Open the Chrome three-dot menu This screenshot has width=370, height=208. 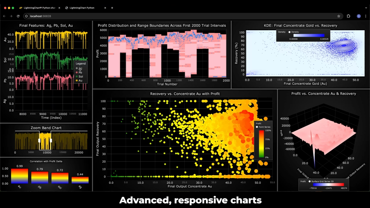click(366, 16)
